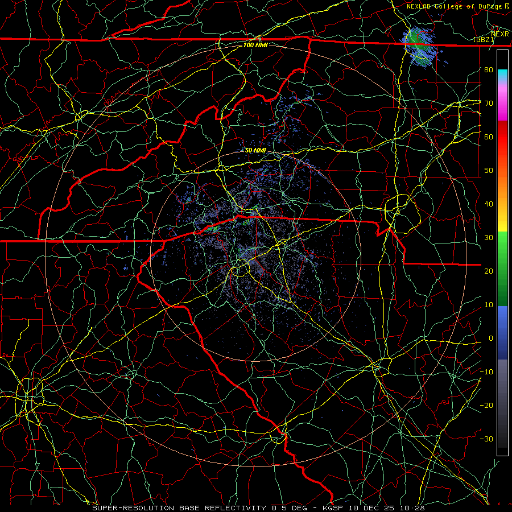Image resolution: width=512 pixels, height=512 pixels.
Task: Click the 60 value on the dBZ scale
Action: (x=489, y=137)
